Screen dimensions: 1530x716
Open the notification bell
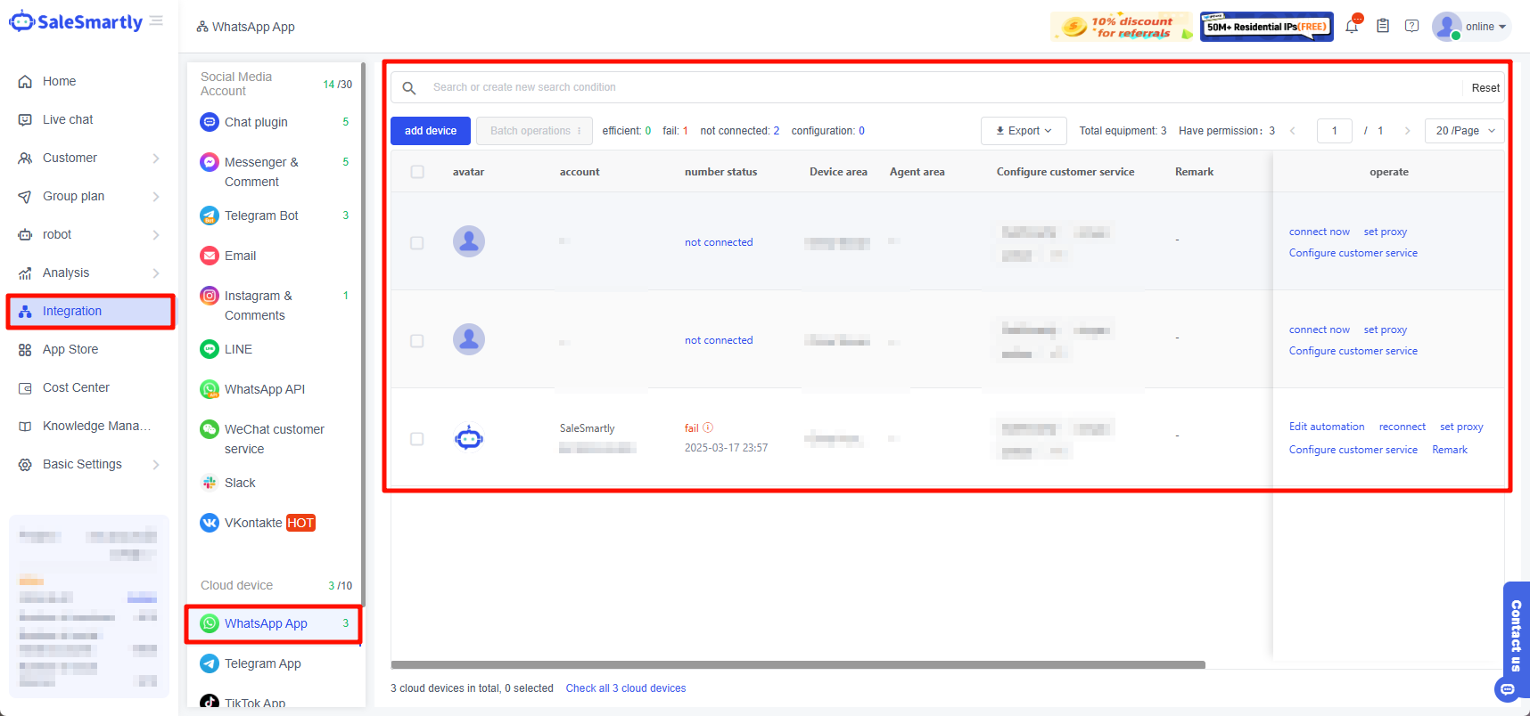click(x=1352, y=26)
